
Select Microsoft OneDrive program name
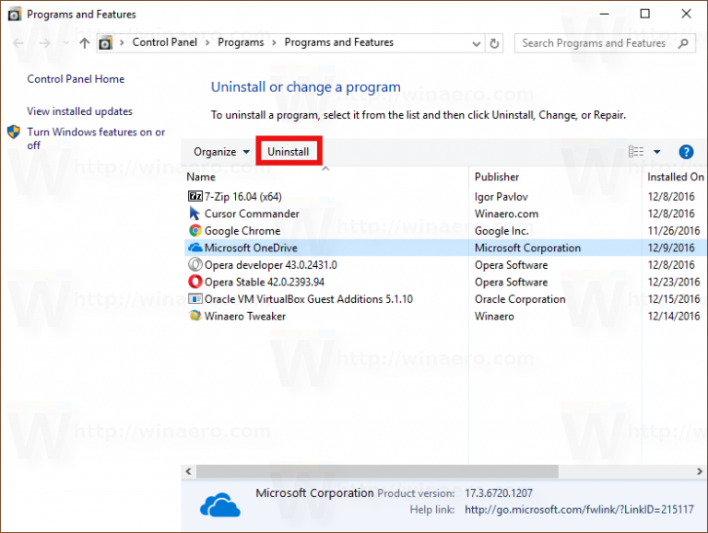(251, 248)
